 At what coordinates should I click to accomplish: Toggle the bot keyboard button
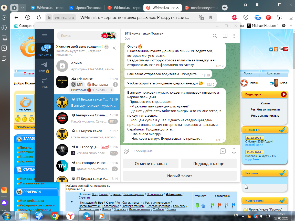tap(223, 151)
